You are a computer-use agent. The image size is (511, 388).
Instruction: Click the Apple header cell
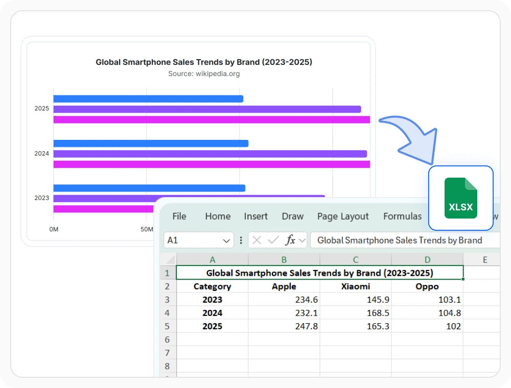pyautogui.click(x=284, y=286)
